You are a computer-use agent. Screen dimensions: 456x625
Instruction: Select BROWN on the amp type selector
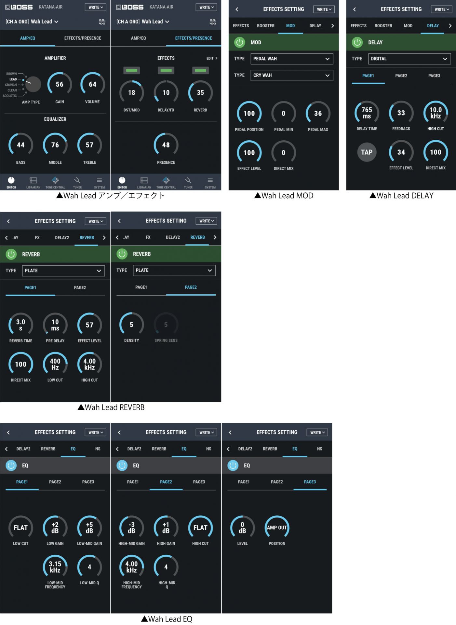click(x=11, y=74)
